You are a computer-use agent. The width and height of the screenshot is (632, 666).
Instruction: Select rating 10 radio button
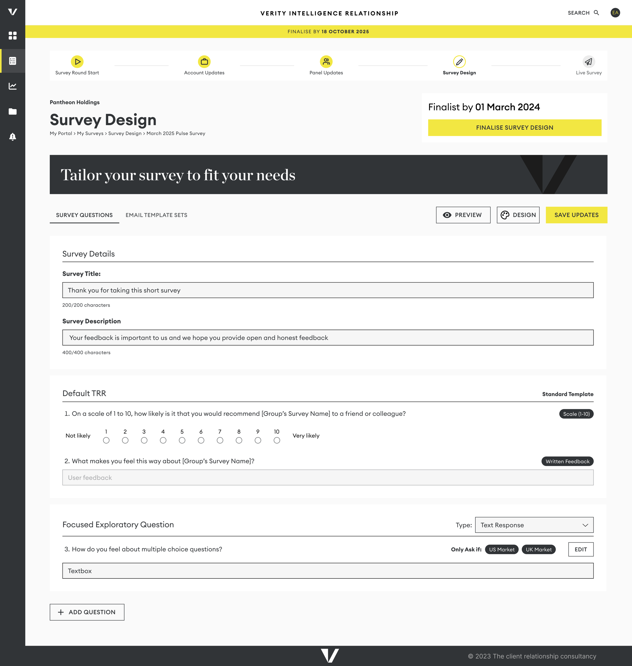click(x=277, y=440)
